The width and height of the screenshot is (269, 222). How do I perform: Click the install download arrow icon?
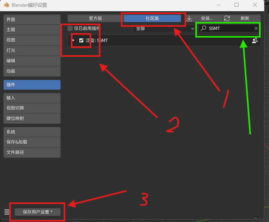(189, 18)
